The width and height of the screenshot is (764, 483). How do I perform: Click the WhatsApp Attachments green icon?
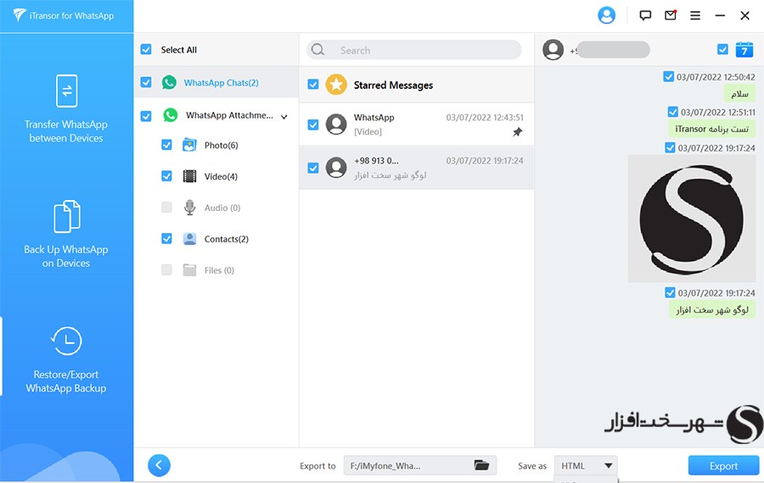170,115
